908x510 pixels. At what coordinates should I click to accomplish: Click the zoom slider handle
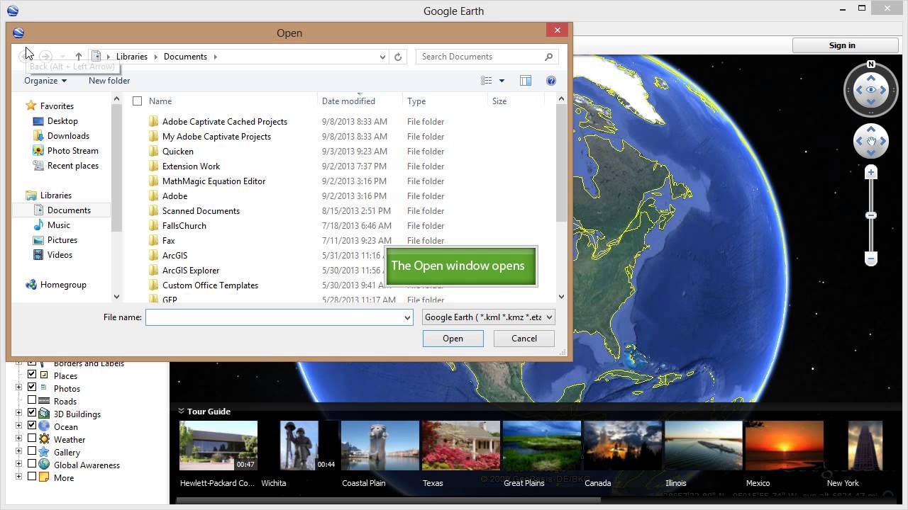[871, 215]
